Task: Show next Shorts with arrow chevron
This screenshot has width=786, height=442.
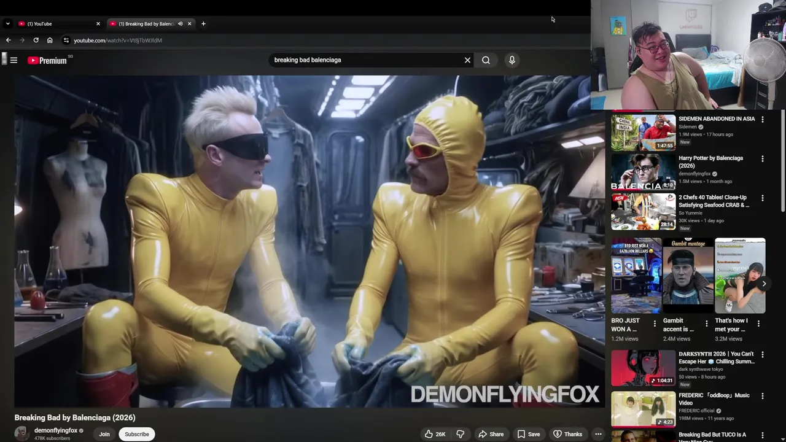Action: coord(764,284)
